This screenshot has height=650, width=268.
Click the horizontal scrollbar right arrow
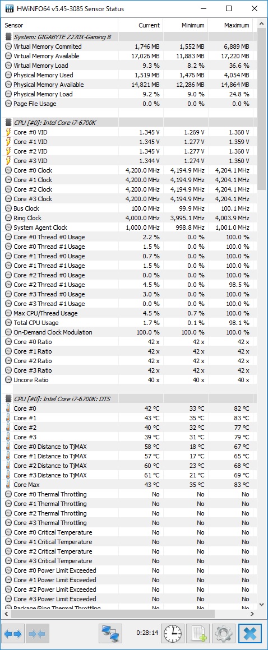pos(252,614)
